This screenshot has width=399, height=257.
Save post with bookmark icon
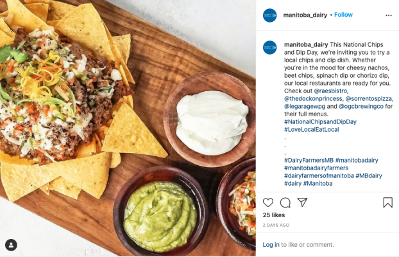(x=388, y=202)
